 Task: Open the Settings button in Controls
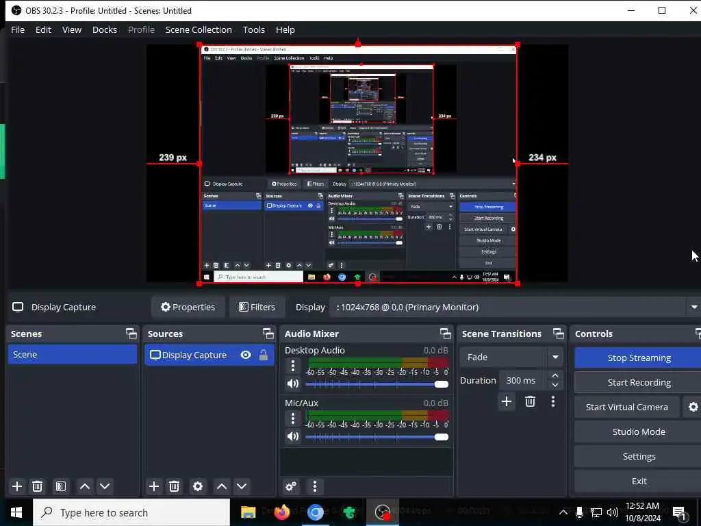pos(639,456)
